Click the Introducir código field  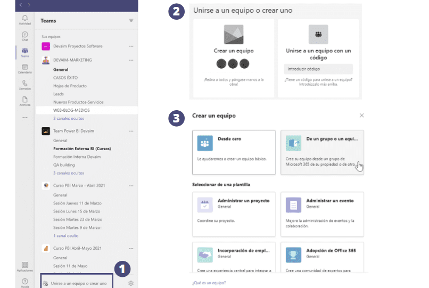pyautogui.click(x=318, y=69)
